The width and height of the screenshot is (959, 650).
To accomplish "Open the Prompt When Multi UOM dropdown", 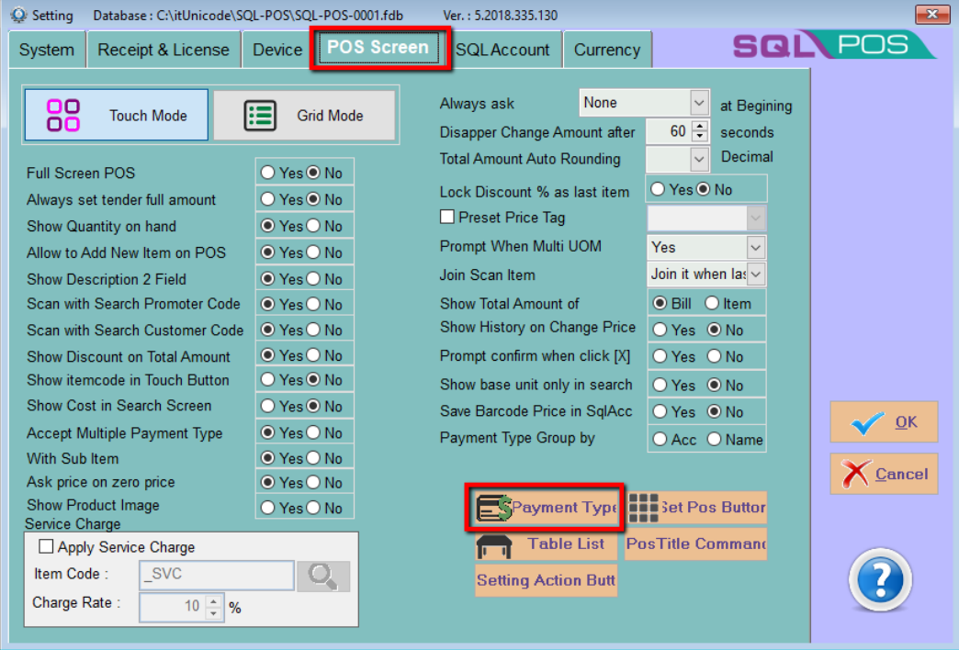I will pos(755,247).
